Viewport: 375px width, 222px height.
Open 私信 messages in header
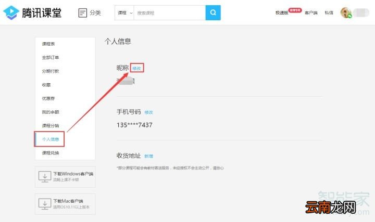tap(329, 12)
